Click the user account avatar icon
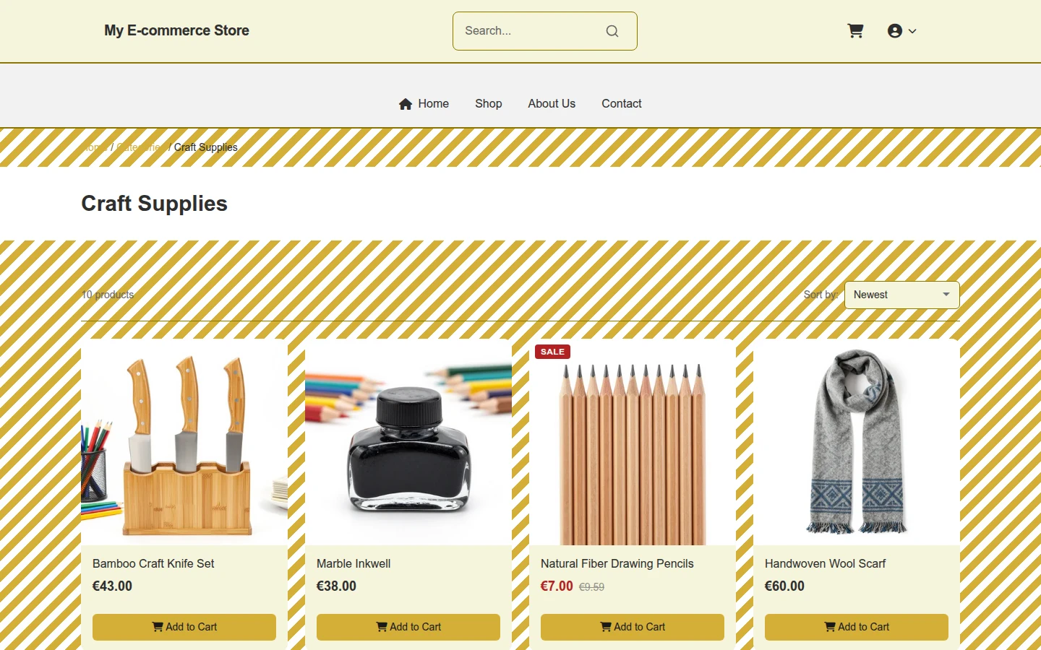This screenshot has height=650, width=1041. [x=895, y=31]
